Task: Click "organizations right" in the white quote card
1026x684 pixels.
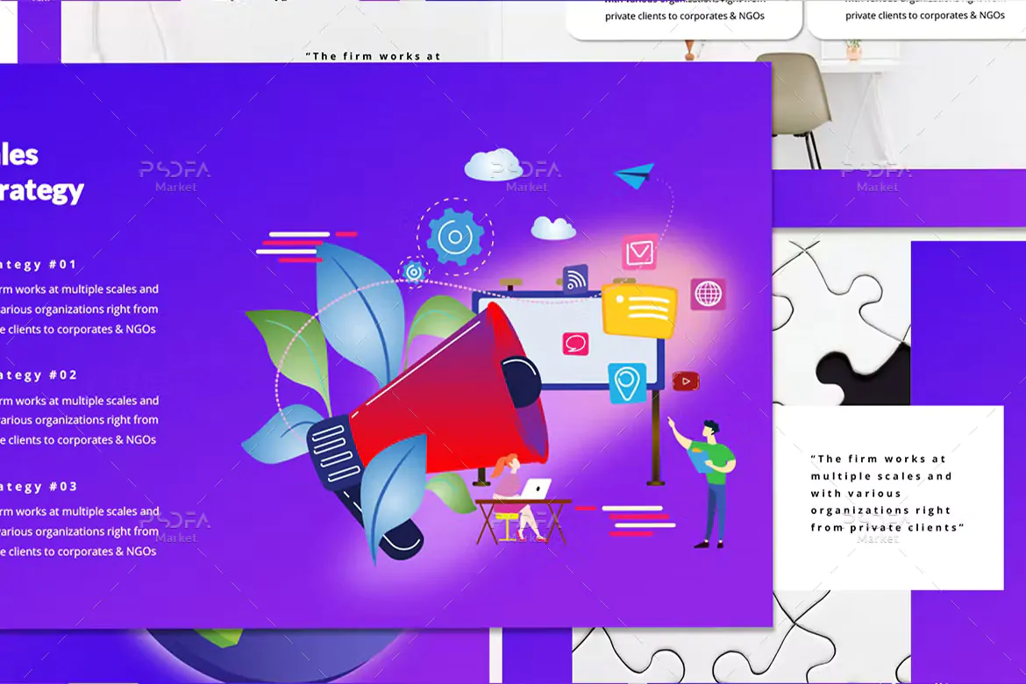Action: click(x=880, y=510)
